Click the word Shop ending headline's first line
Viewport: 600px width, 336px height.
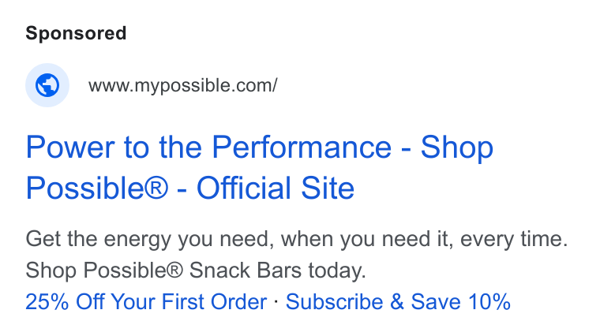[x=457, y=147]
